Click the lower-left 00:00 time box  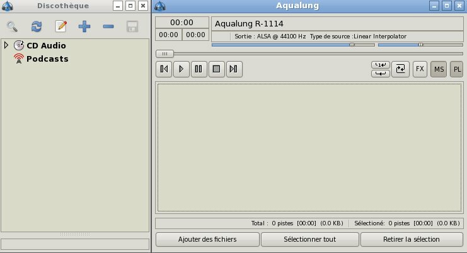coord(168,35)
